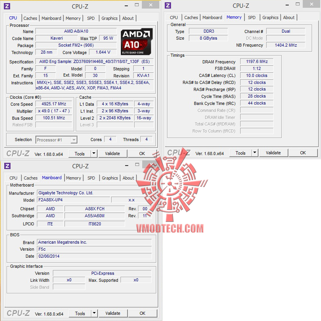Click the BIOS Date value 02/06/2014
The width and height of the screenshot is (321, 321).
(x=94, y=256)
